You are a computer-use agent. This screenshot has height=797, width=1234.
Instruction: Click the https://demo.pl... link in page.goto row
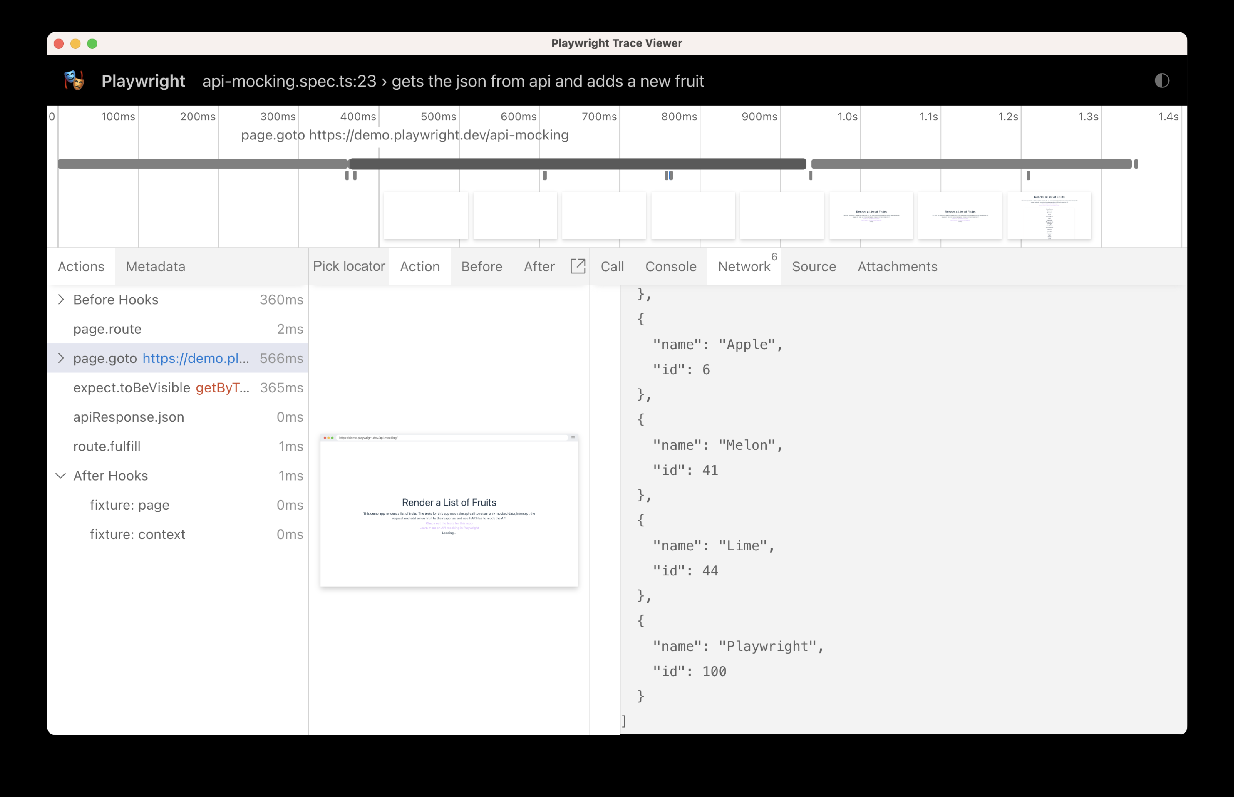click(x=196, y=358)
